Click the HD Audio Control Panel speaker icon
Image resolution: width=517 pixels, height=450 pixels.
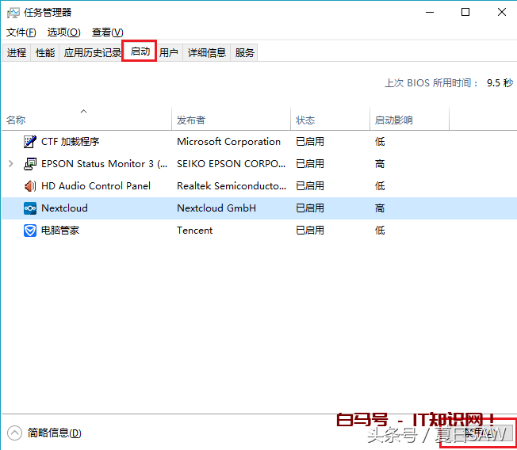tap(30, 186)
